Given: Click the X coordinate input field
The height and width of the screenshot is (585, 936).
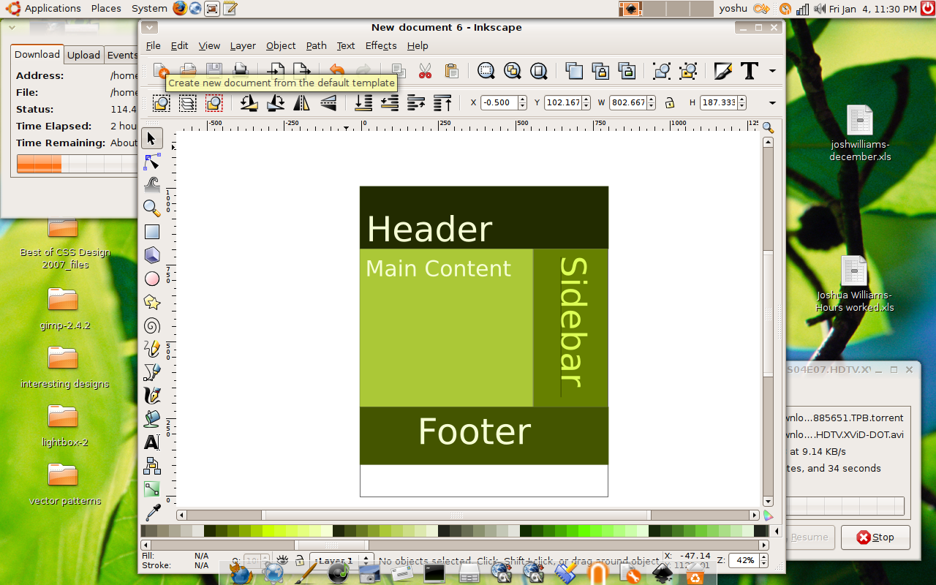Looking at the screenshot, I should [498, 102].
